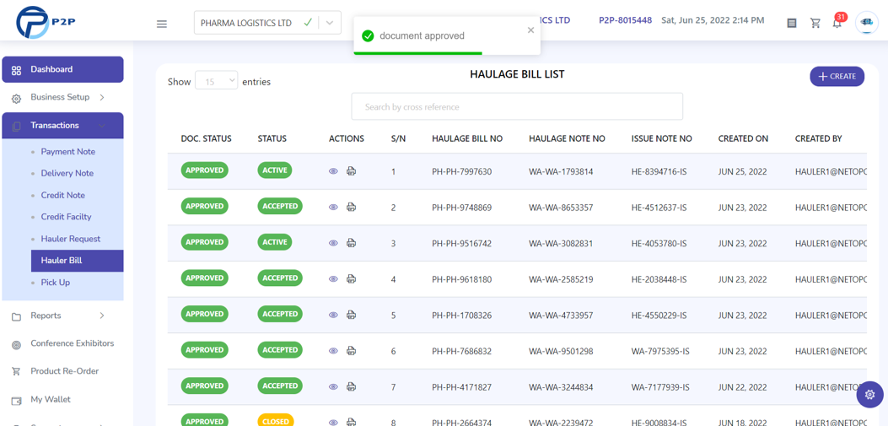Viewport: 888px width, 426px height.
Task: Click the Conference Exhibitors target icon
Action: coord(16,344)
